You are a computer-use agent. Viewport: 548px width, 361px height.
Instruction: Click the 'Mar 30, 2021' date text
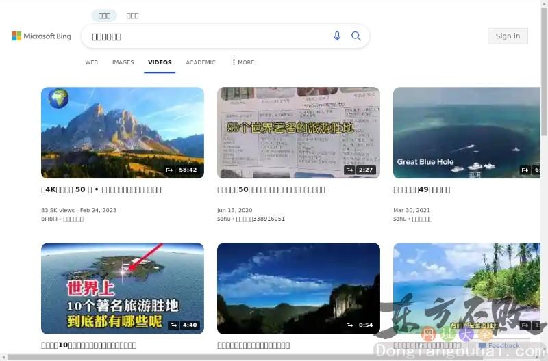[412, 210]
